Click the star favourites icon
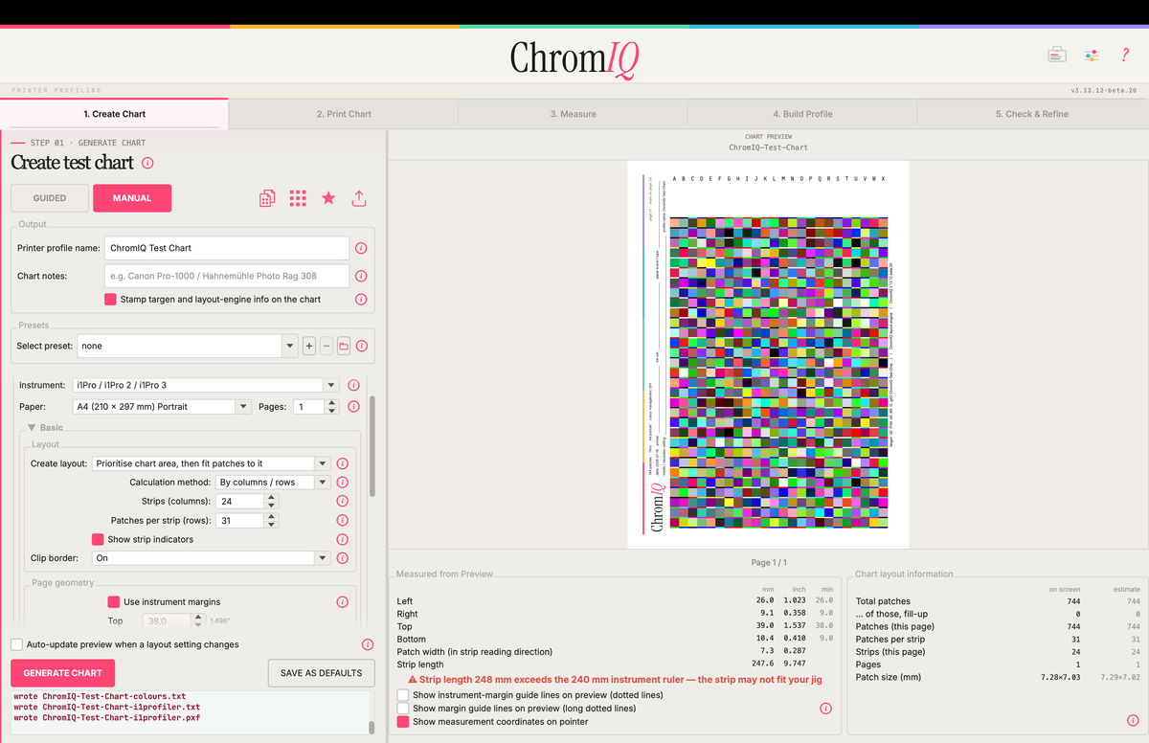The image size is (1149, 743). coord(328,198)
